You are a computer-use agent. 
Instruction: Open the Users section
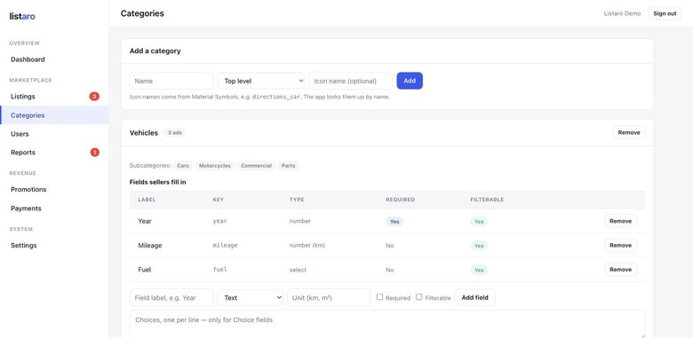54,134
